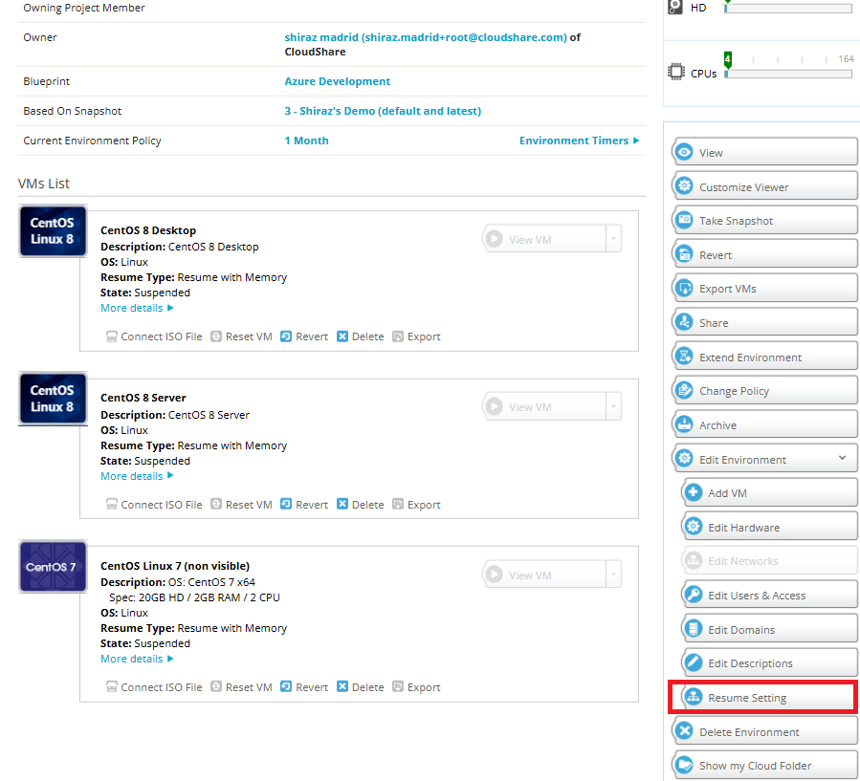Expand More details for CentOS 8 Server
860x781 pixels.
point(137,476)
